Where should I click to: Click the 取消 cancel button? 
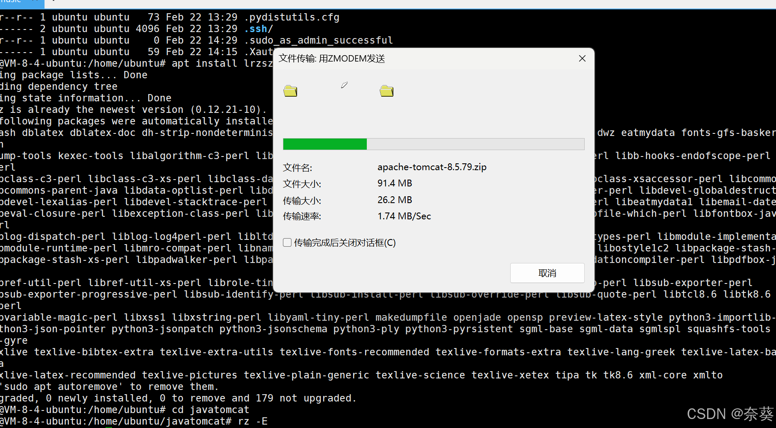tap(547, 273)
